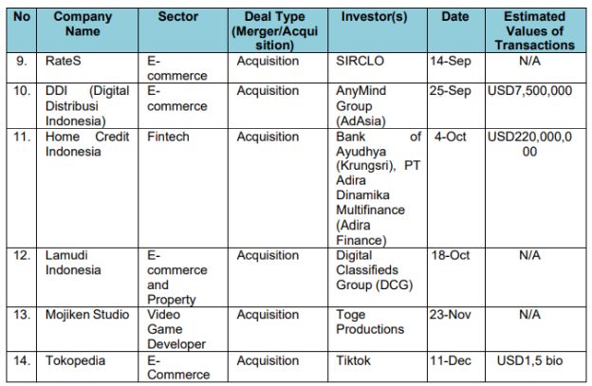The height and width of the screenshot is (386, 592).
Task: Click the 'Tiktok' investor cell
Action: (x=355, y=360)
